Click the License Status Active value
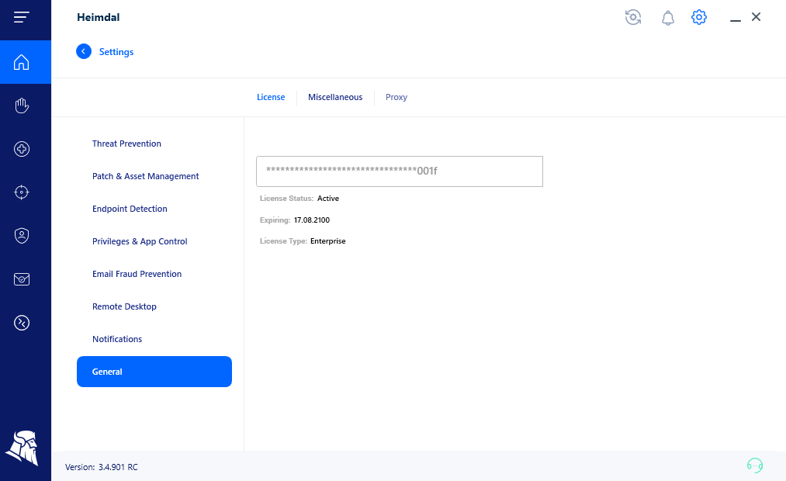The height and width of the screenshot is (481, 786). [328, 199]
